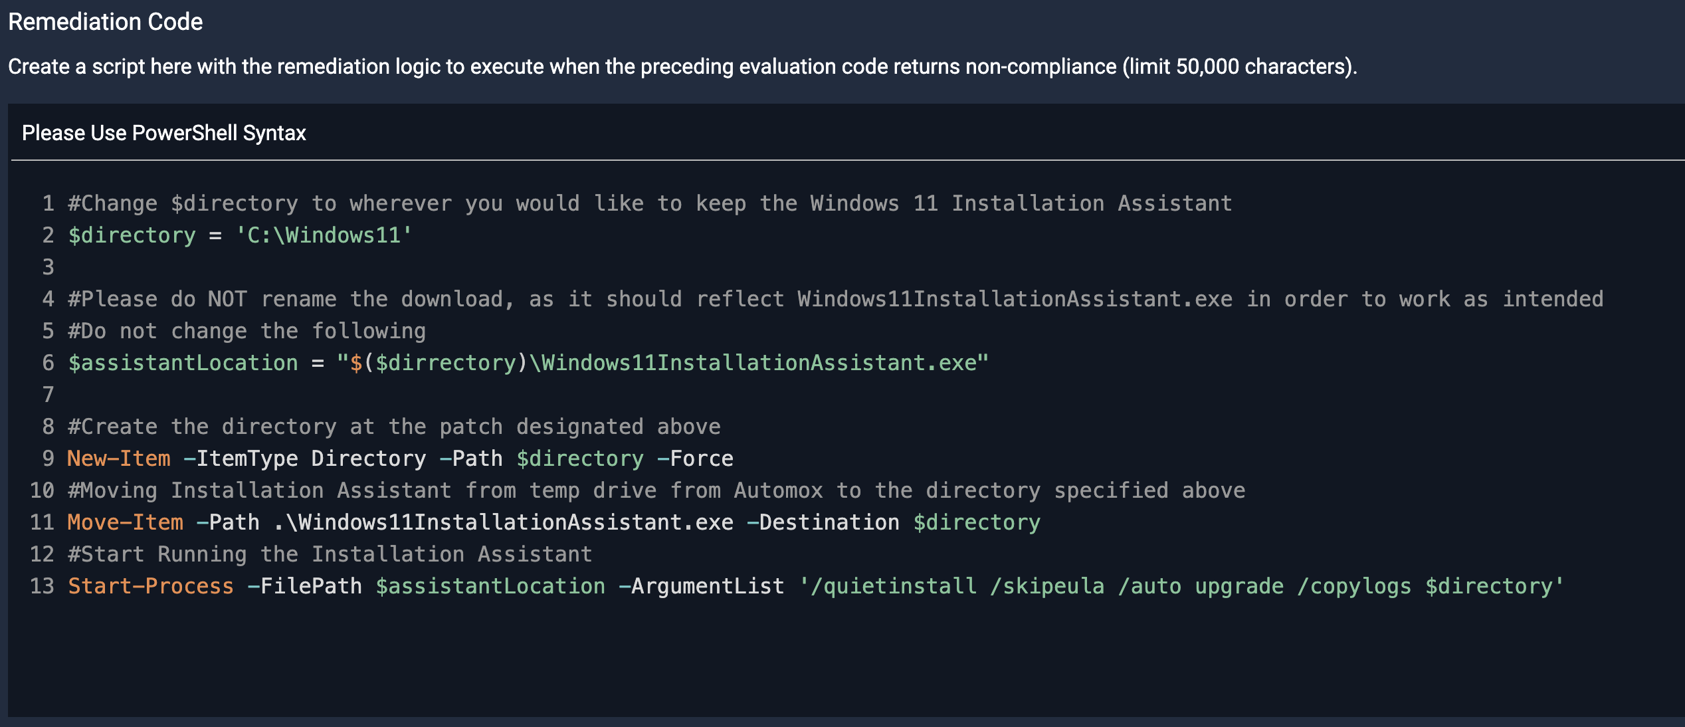This screenshot has height=727, width=1685.
Task: Click -ArgumentList parameter on line 13
Action: coord(702,586)
